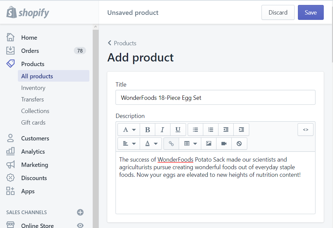This screenshot has width=333, height=228.
Task: Click into the Title input field
Action: coord(215,97)
